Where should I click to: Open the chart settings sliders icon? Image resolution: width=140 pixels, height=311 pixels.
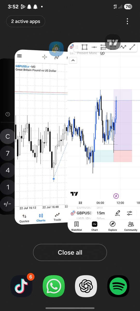click(129, 213)
